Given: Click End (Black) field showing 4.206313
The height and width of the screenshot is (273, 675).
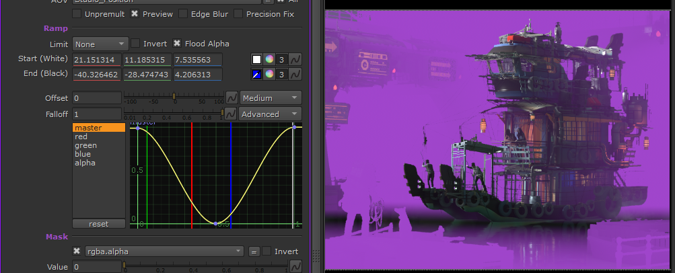Looking at the screenshot, I should point(198,75).
